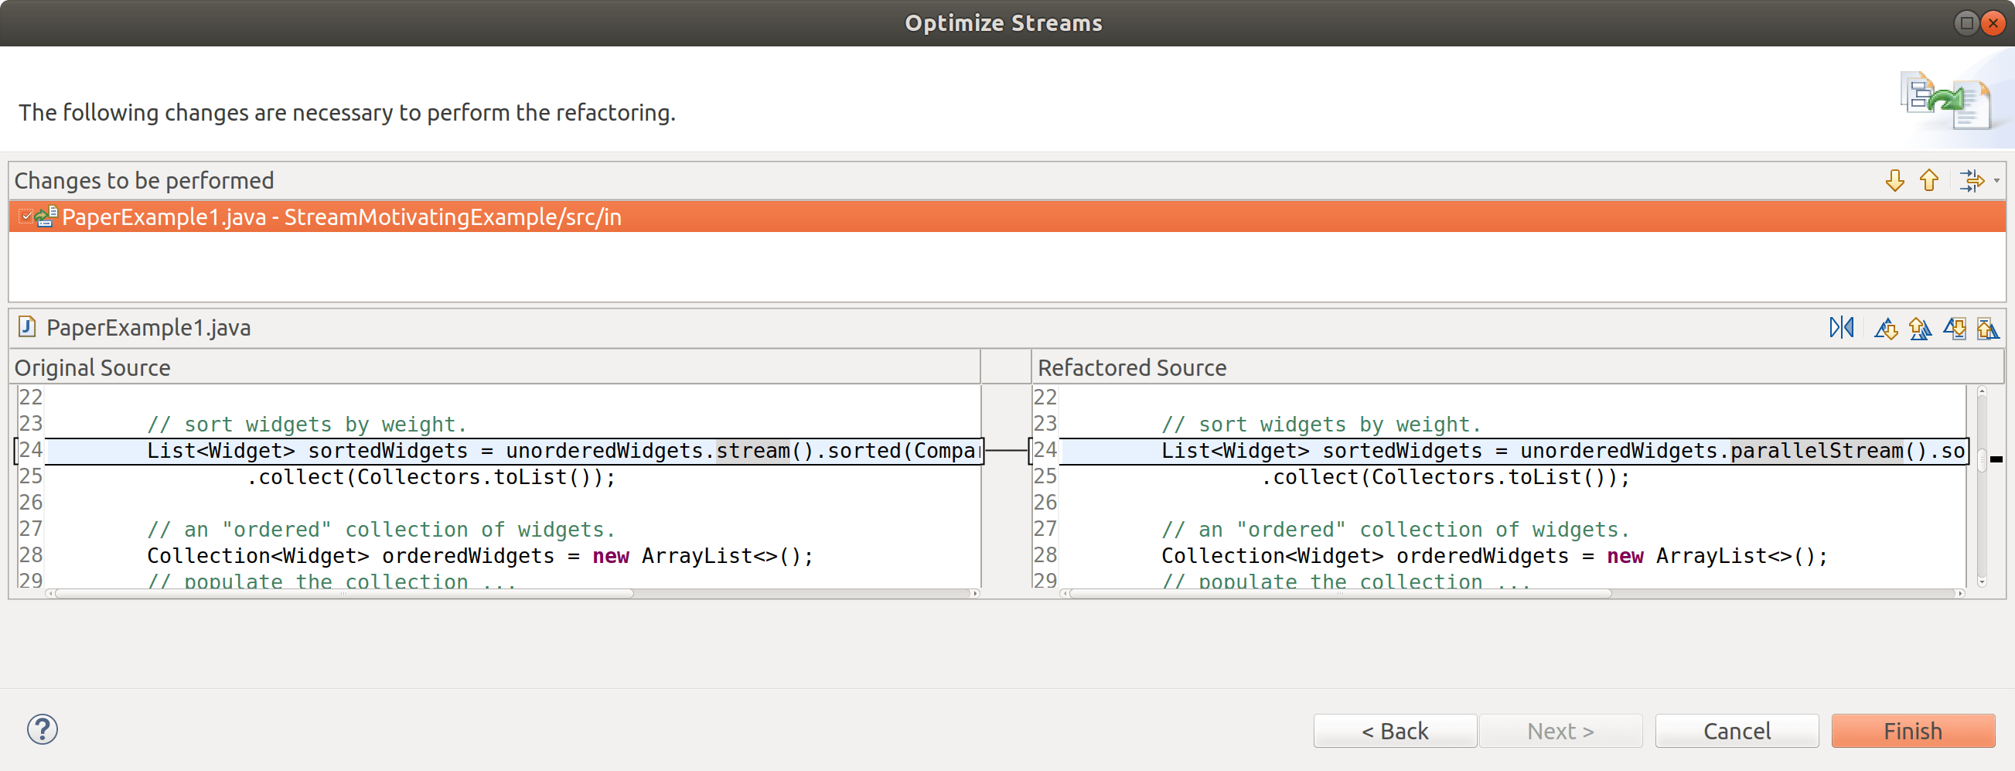Jump to next change icon
2015x771 pixels.
point(1954,329)
